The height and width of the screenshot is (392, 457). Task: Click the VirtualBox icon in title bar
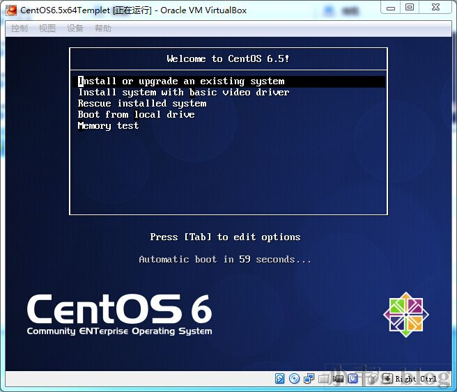point(12,10)
